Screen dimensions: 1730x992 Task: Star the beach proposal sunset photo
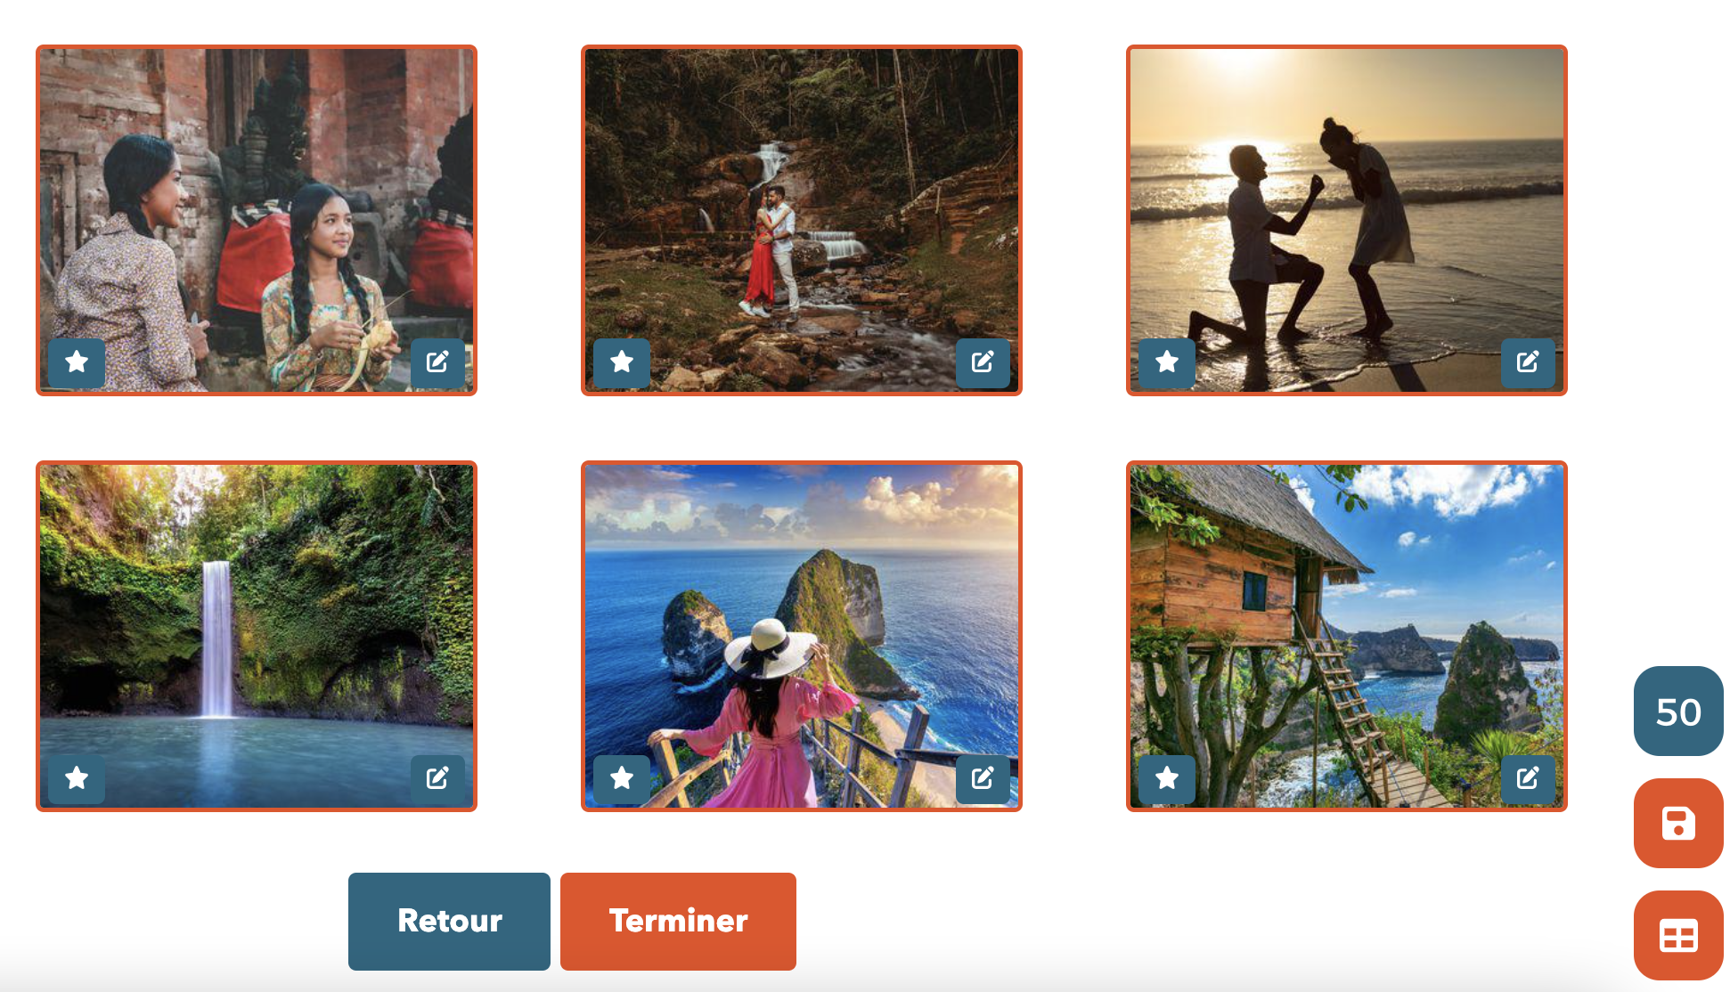click(x=1167, y=362)
